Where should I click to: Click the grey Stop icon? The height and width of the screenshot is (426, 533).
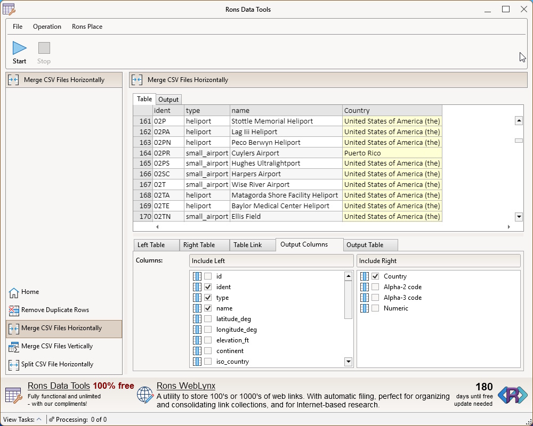pyautogui.click(x=44, y=48)
